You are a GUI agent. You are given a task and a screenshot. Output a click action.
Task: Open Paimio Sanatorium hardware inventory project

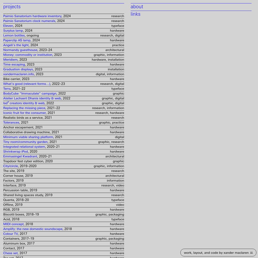tap(32, 16)
